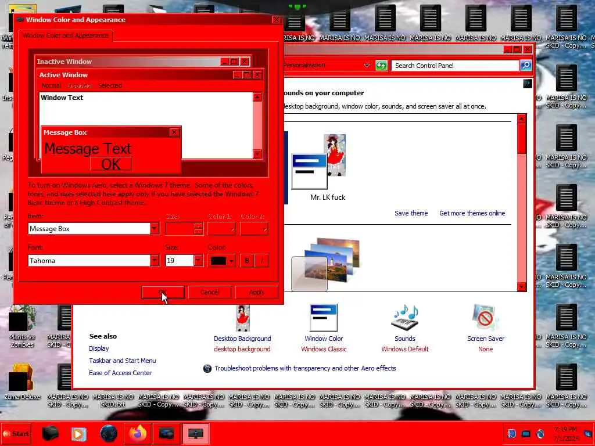Click in the Search Control Panel field
Viewport: 595px width, 446px height.
(x=455, y=65)
